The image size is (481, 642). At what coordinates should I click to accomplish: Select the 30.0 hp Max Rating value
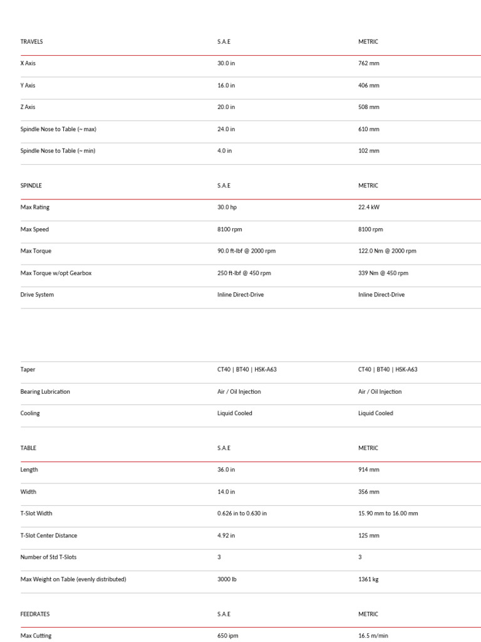point(227,207)
